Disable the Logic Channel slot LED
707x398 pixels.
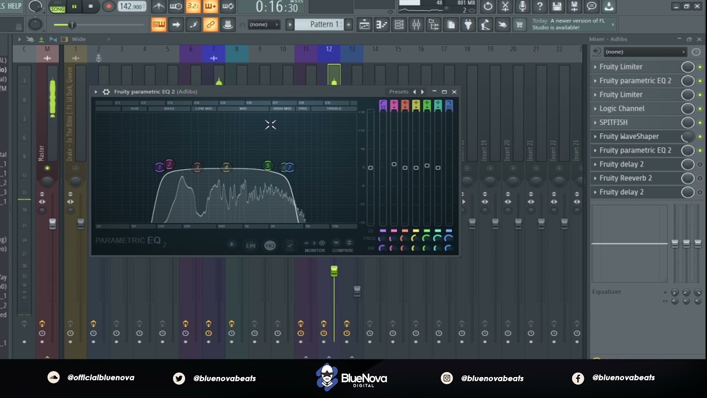point(700,108)
